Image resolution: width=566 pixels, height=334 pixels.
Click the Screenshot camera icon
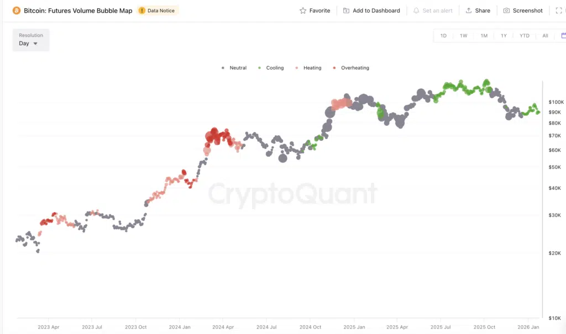click(506, 10)
